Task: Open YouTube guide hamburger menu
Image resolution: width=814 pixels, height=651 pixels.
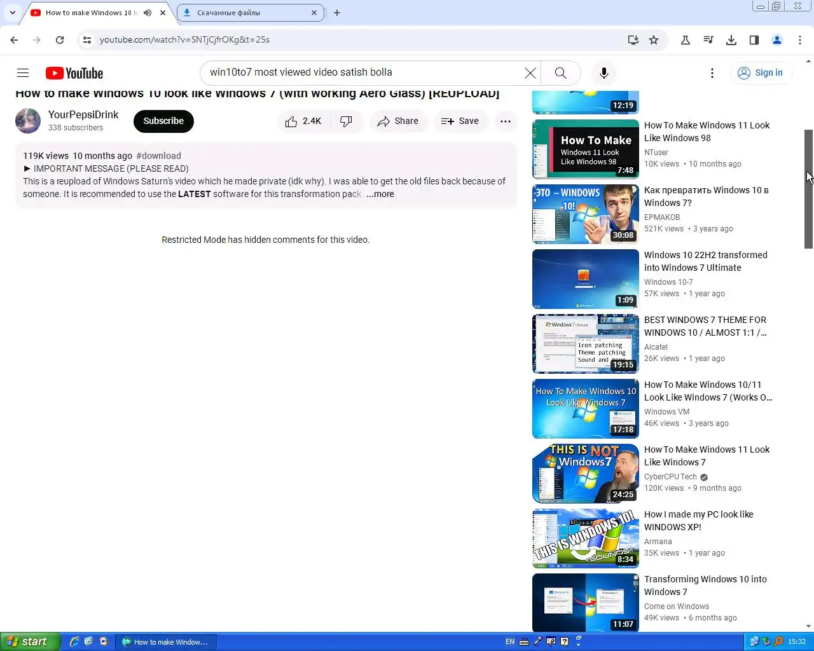Action: coord(23,72)
